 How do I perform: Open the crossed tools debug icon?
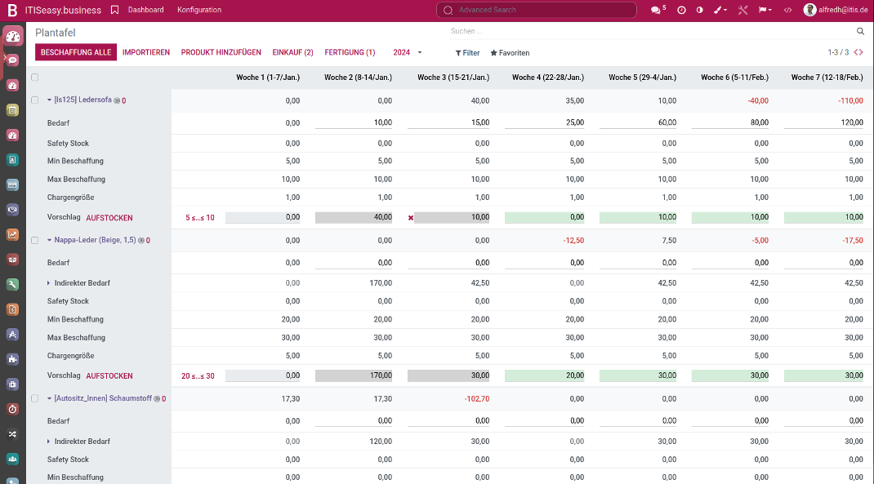click(742, 10)
